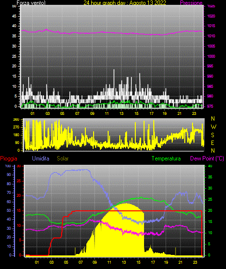The image size is (226, 269).
Task: Click the red rain line plateau at 15
Action: 137,211
